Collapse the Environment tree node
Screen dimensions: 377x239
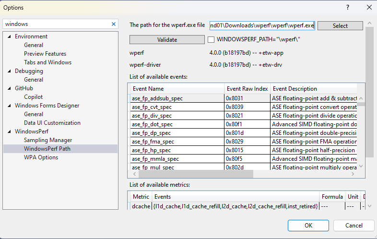click(10, 36)
